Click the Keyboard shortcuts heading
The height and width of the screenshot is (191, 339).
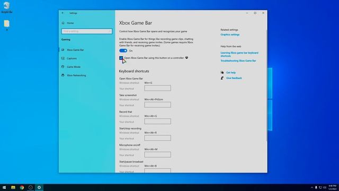click(134, 71)
